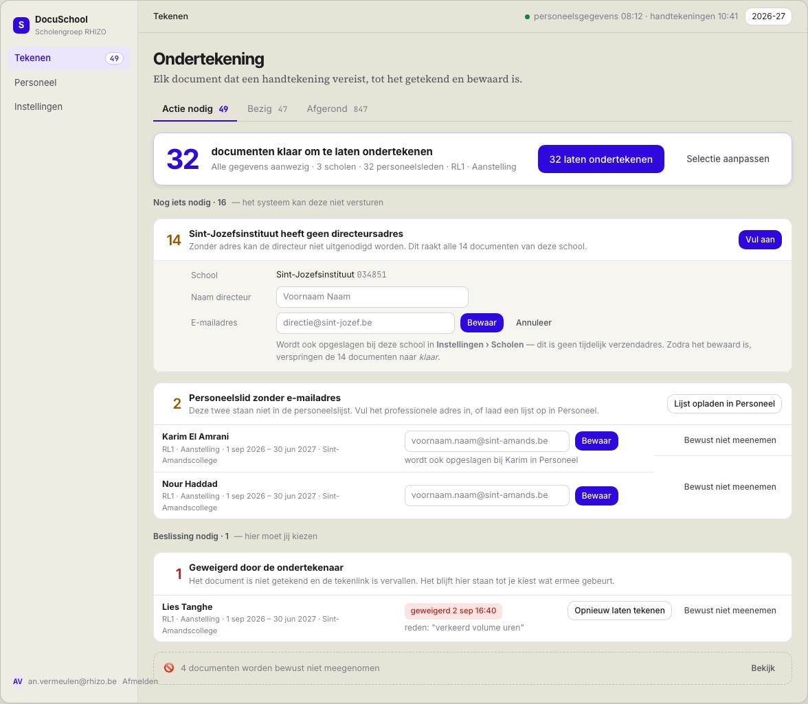The width and height of the screenshot is (808, 704).
Task: Switch to the Actie nodig tab
Action: pos(195,109)
